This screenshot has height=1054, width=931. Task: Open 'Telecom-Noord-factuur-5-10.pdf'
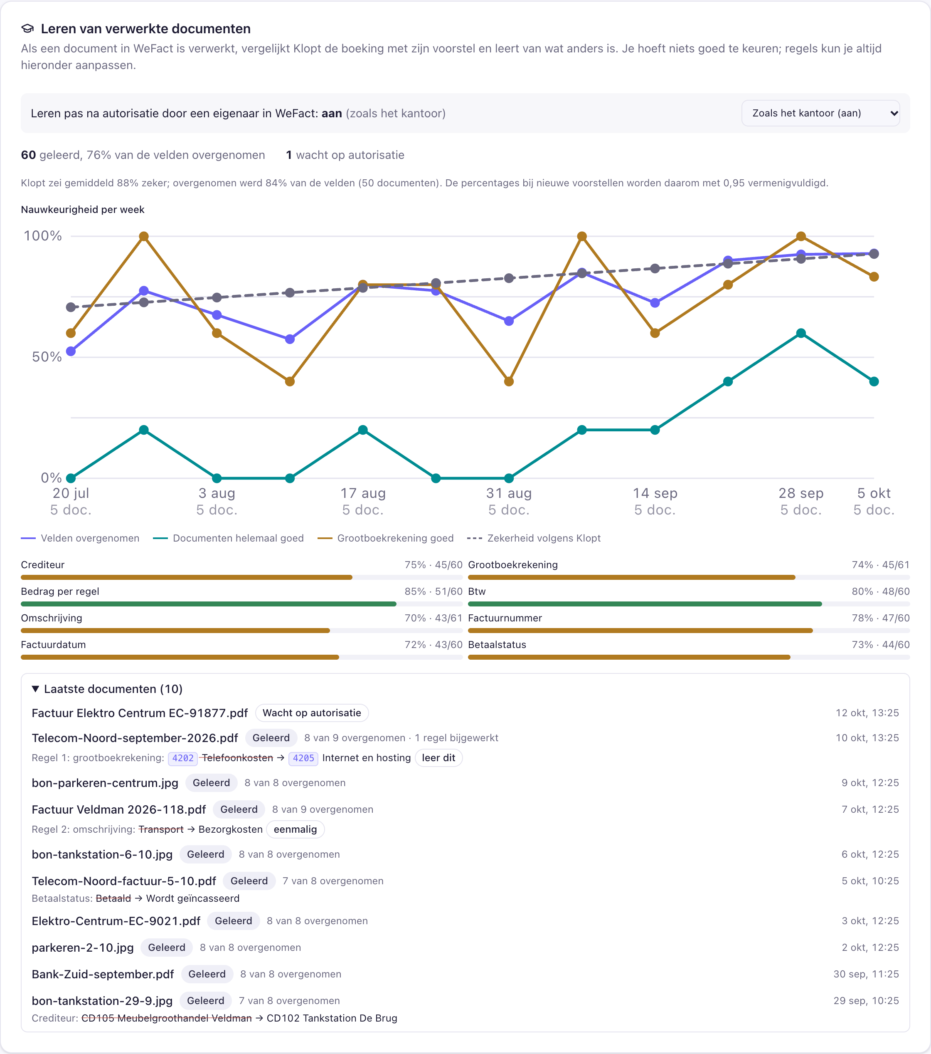(124, 881)
